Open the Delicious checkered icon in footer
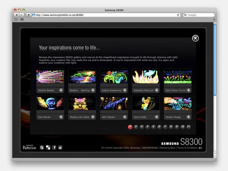Screen dimensions: 228x171 tap(48, 148)
